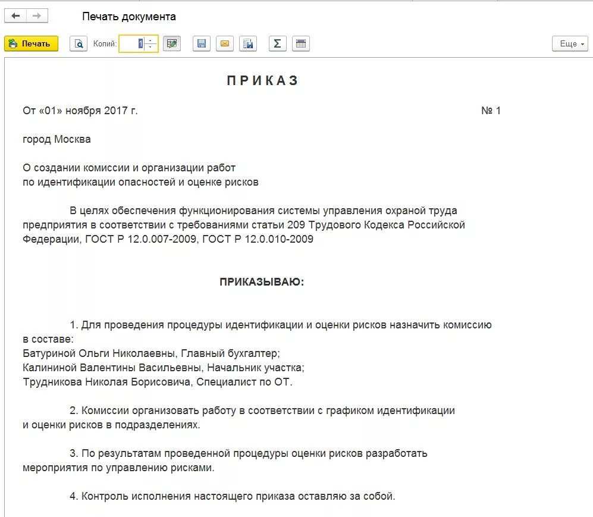Click the 'Печать документа' window title
This screenshot has width=593, height=517.
coord(129,17)
